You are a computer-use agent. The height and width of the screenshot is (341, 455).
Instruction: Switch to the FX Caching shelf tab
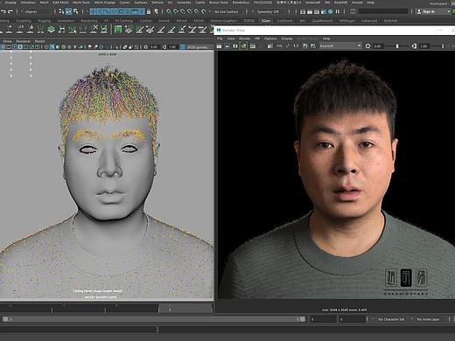124,21
